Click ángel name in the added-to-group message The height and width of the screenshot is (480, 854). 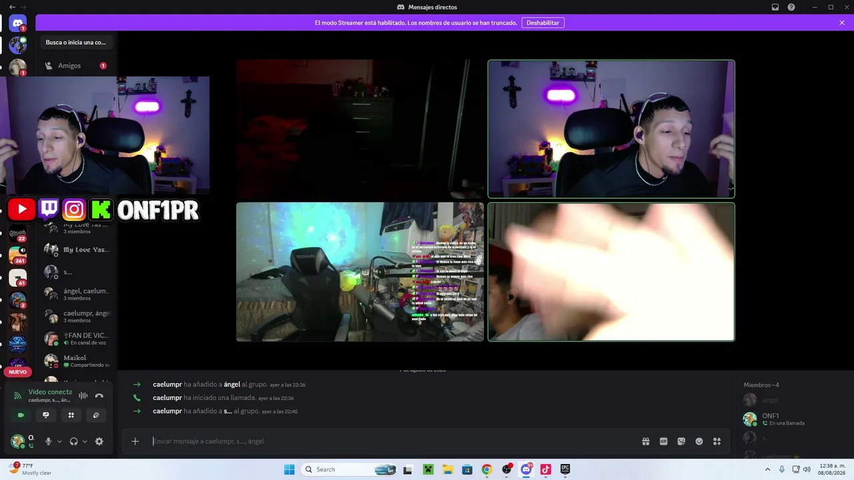(232, 385)
